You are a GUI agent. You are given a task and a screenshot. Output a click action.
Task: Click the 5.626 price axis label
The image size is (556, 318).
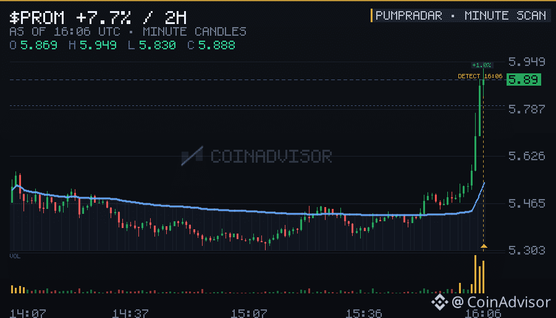point(526,156)
